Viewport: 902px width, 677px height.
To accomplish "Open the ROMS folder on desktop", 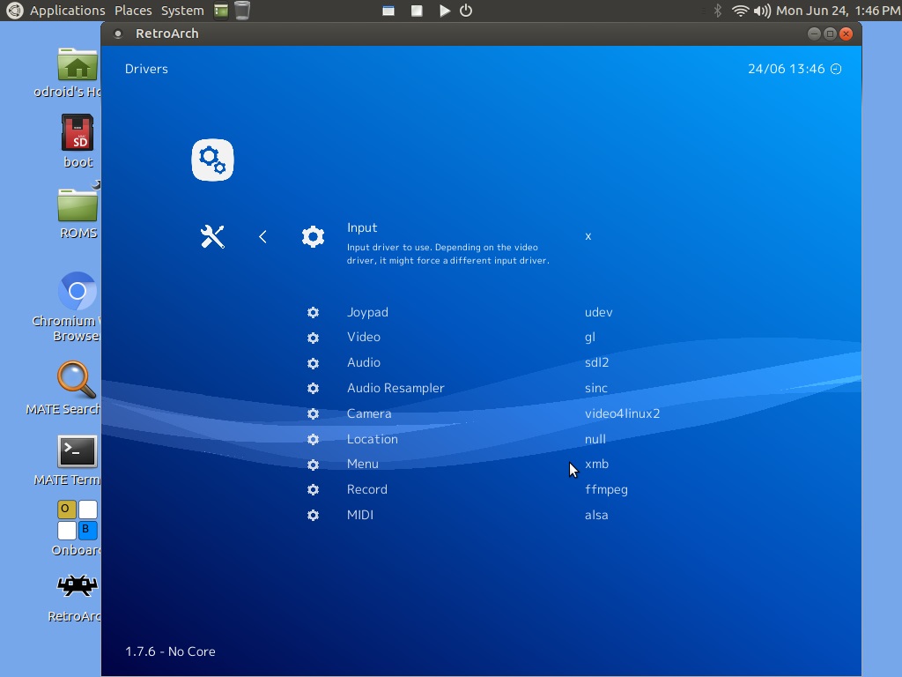I will (78, 205).
